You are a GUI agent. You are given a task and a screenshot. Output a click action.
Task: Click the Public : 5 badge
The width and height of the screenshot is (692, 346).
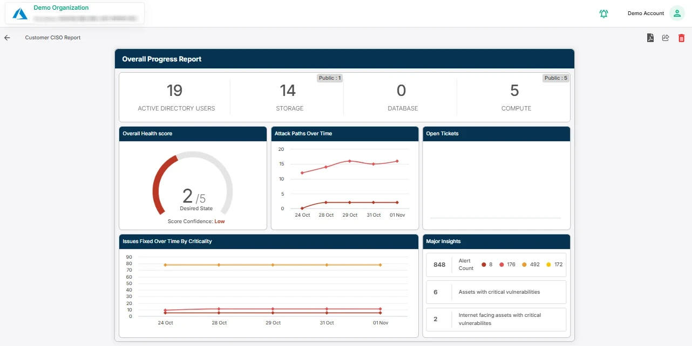click(x=555, y=78)
